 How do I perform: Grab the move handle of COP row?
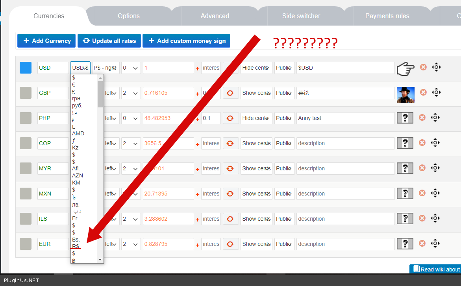point(435,142)
